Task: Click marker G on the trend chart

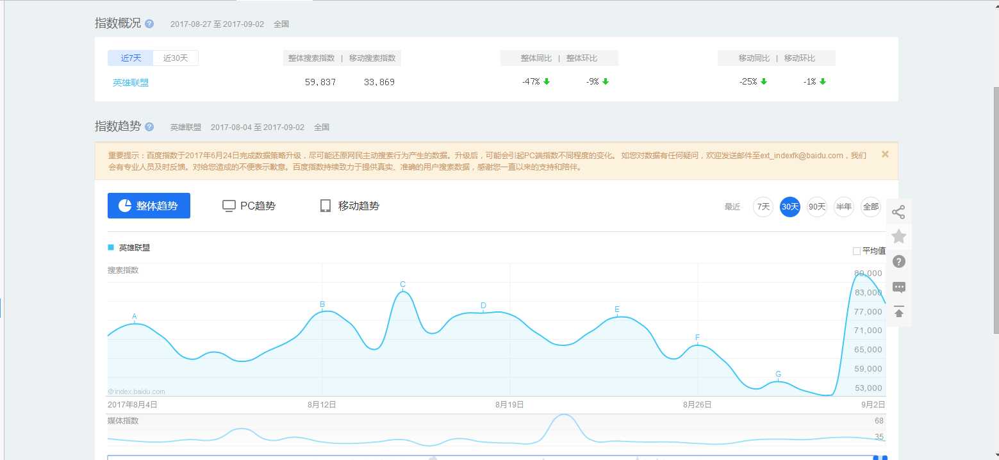Action: click(778, 374)
